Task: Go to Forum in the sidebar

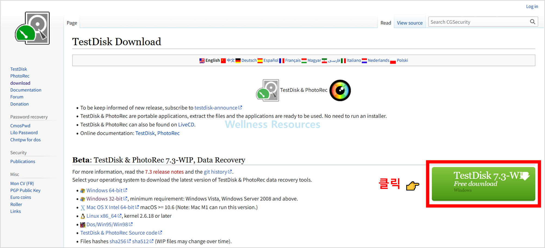Action: pos(17,97)
